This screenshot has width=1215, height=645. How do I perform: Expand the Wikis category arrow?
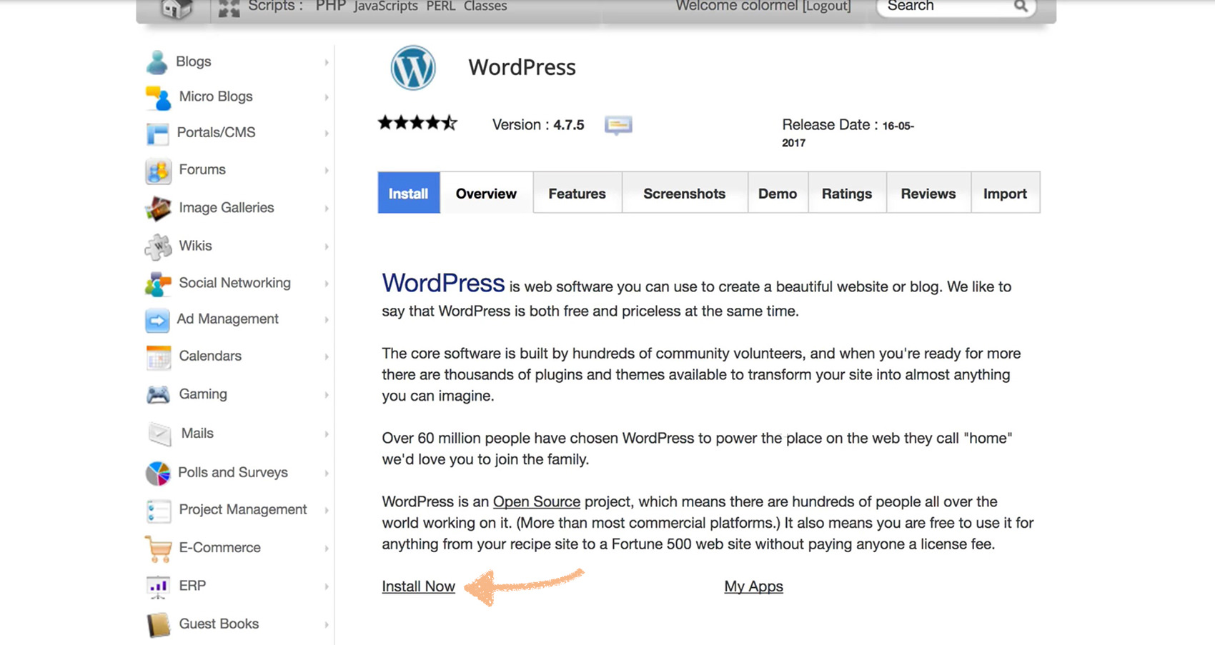[327, 247]
